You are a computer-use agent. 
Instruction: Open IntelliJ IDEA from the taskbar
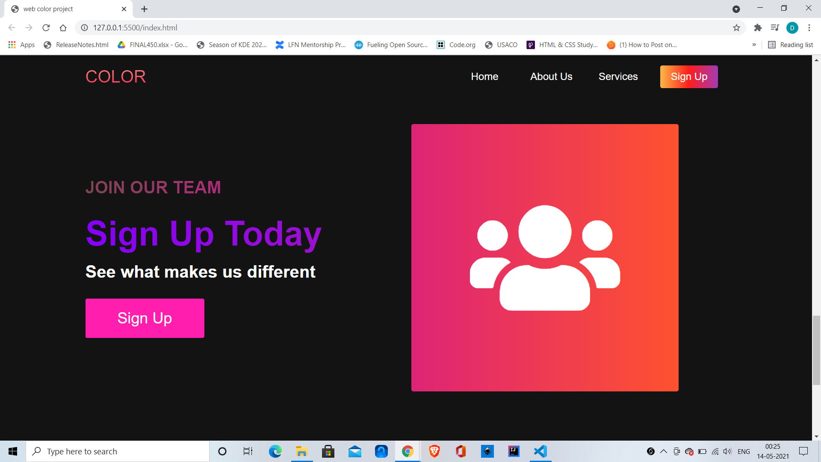[x=514, y=451]
